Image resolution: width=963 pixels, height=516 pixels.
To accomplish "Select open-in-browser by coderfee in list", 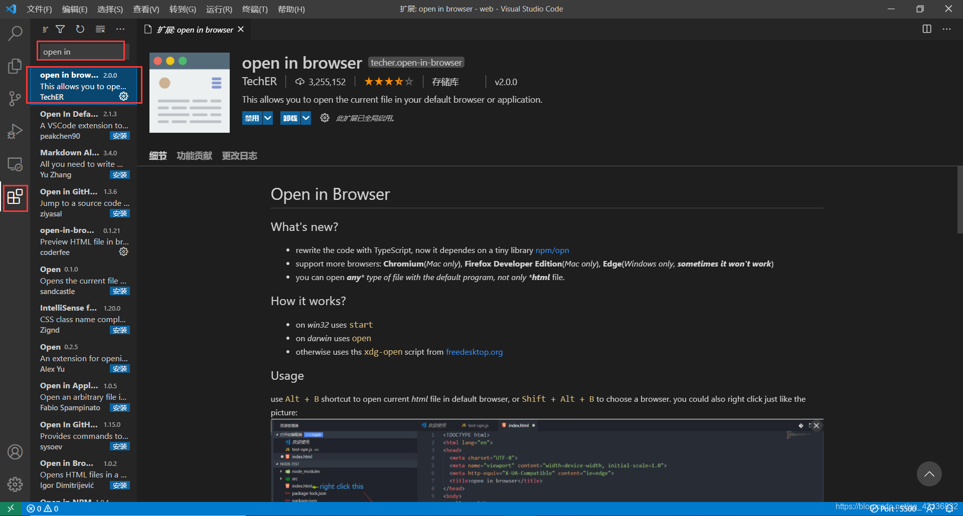I will (83, 241).
